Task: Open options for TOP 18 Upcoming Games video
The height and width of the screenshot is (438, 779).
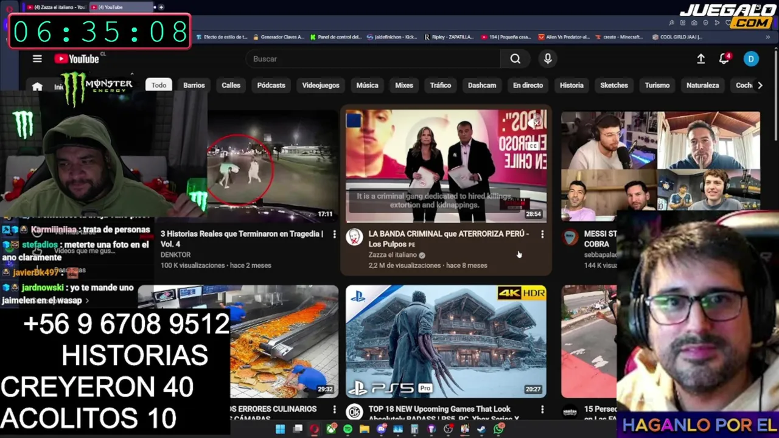Action: 542,410
